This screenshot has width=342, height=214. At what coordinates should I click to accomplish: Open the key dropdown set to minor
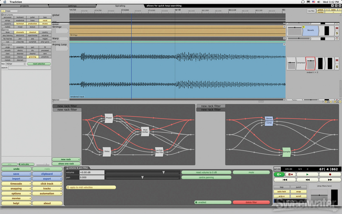pyautogui.click(x=16, y=64)
